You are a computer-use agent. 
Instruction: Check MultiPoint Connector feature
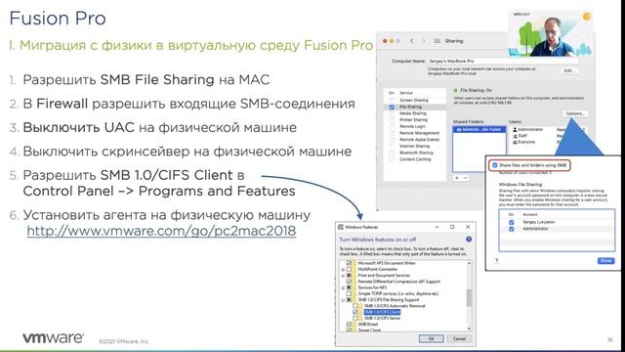tap(350, 270)
